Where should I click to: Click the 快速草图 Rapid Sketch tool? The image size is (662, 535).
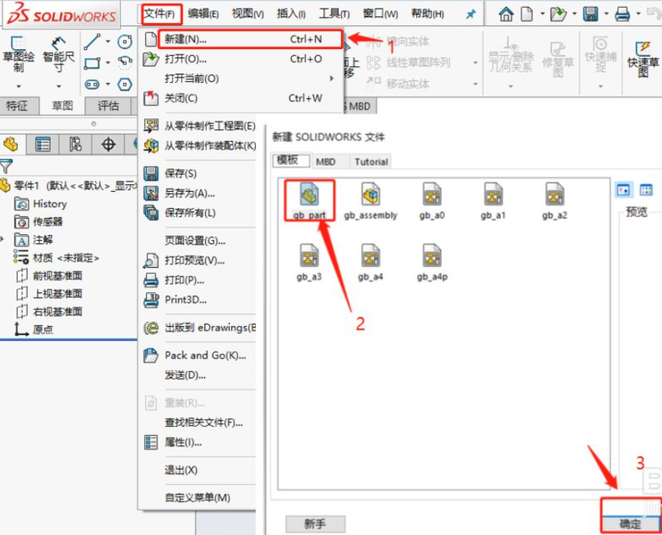(643, 59)
